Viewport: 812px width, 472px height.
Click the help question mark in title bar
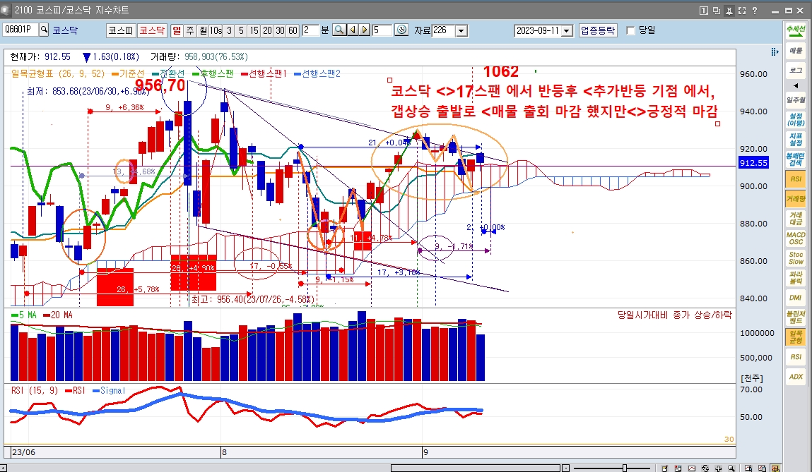point(755,11)
